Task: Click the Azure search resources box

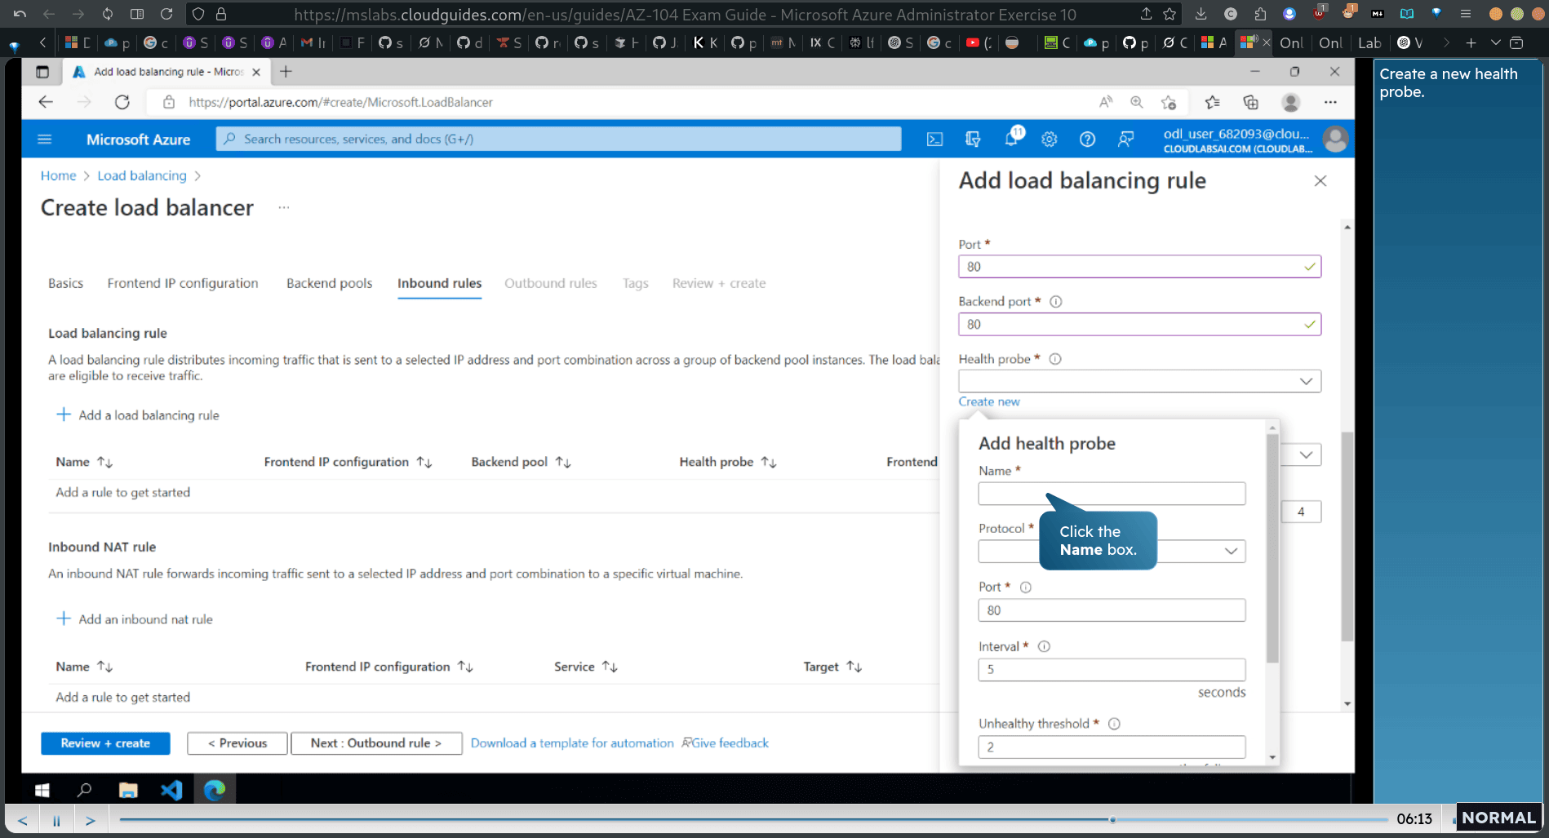Action: point(558,140)
